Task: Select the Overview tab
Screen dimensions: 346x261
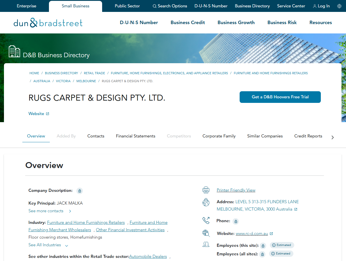Action: tap(36, 136)
